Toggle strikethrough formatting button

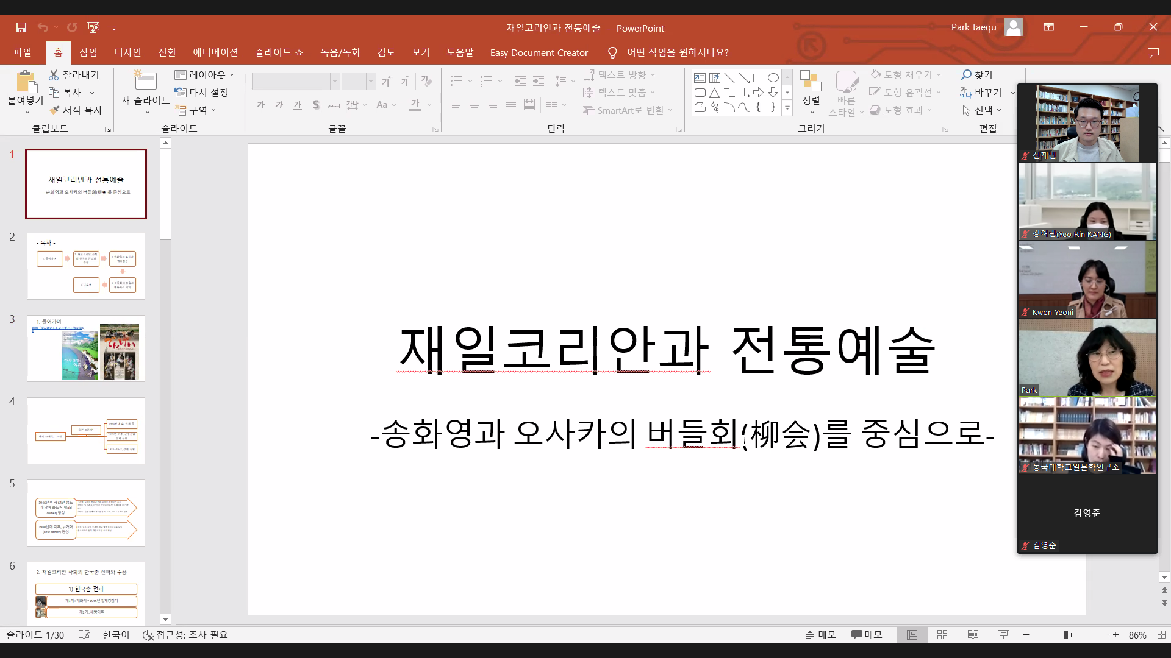point(334,105)
